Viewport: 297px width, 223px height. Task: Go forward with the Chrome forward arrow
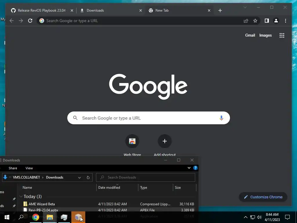pos(21,21)
